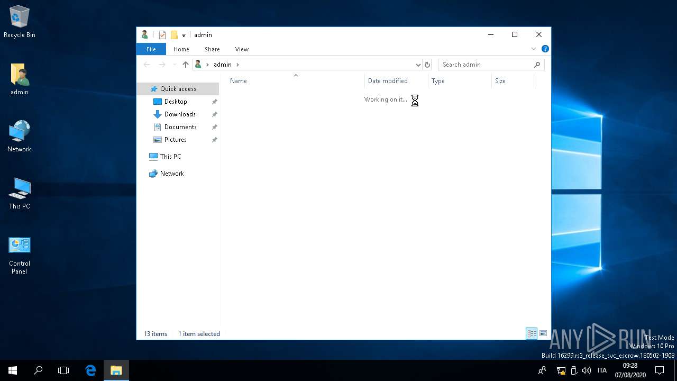Open the volume tray icon

tap(587, 370)
